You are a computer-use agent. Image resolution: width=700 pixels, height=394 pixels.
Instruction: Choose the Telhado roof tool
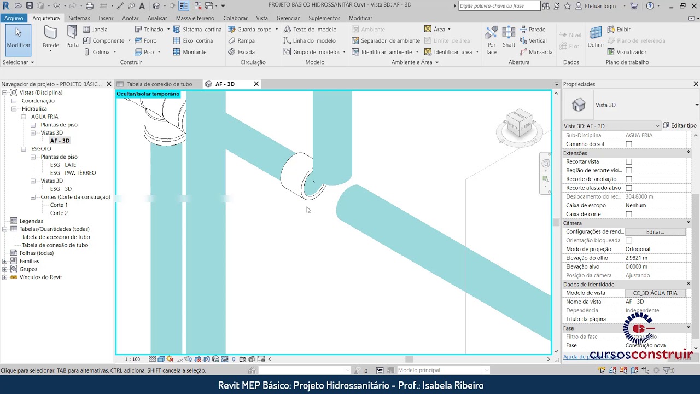[149, 30]
